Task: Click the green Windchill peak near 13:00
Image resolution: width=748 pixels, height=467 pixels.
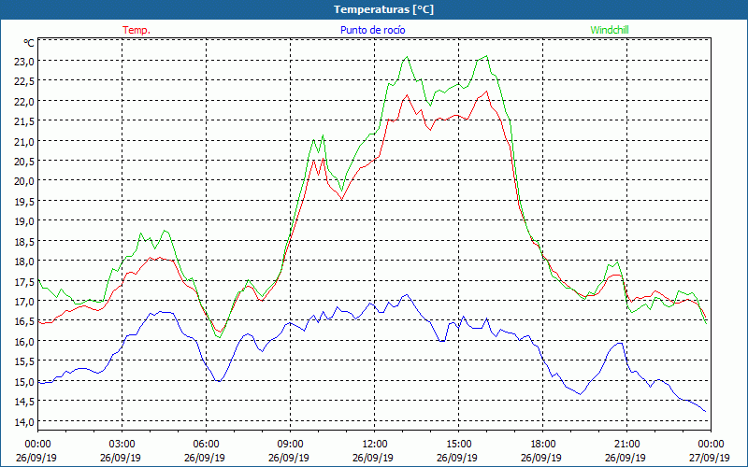Action: [407, 57]
